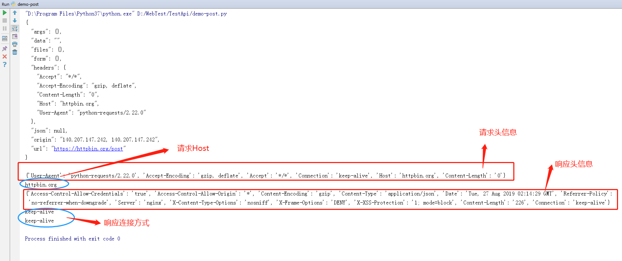Click the "Accept": "*/*" JSON line
The width and height of the screenshot is (622, 261).
(59, 77)
